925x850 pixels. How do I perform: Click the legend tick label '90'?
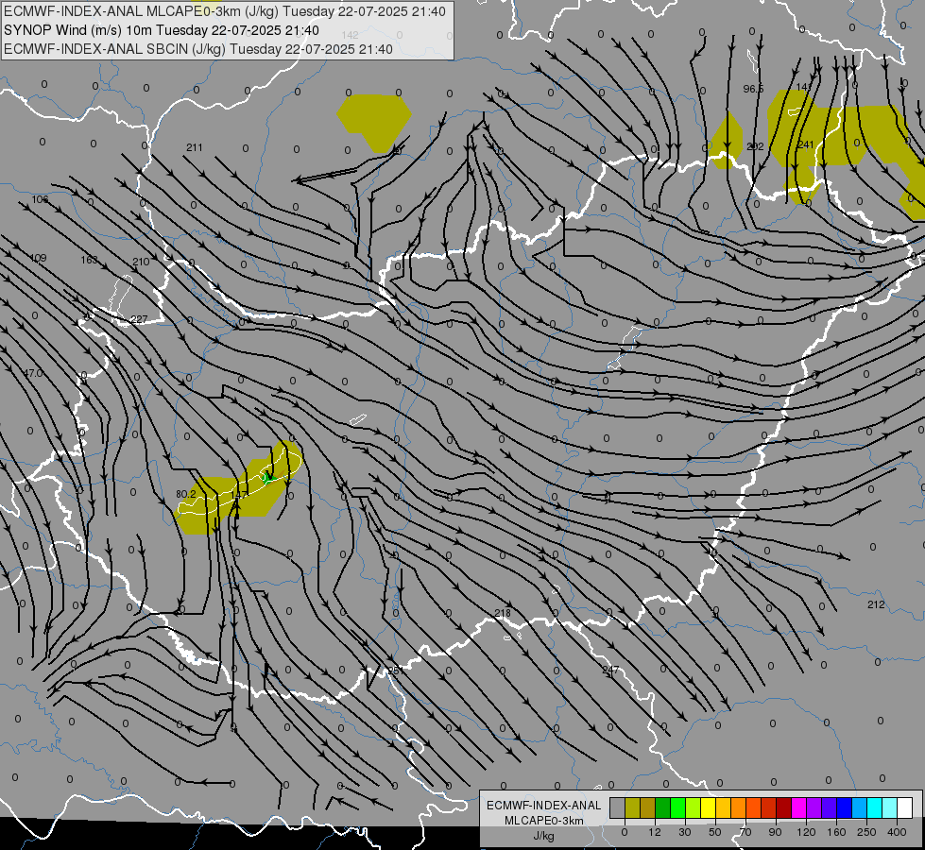[x=775, y=832]
